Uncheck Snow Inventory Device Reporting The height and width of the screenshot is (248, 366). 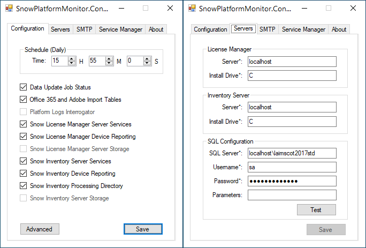pos(24,174)
